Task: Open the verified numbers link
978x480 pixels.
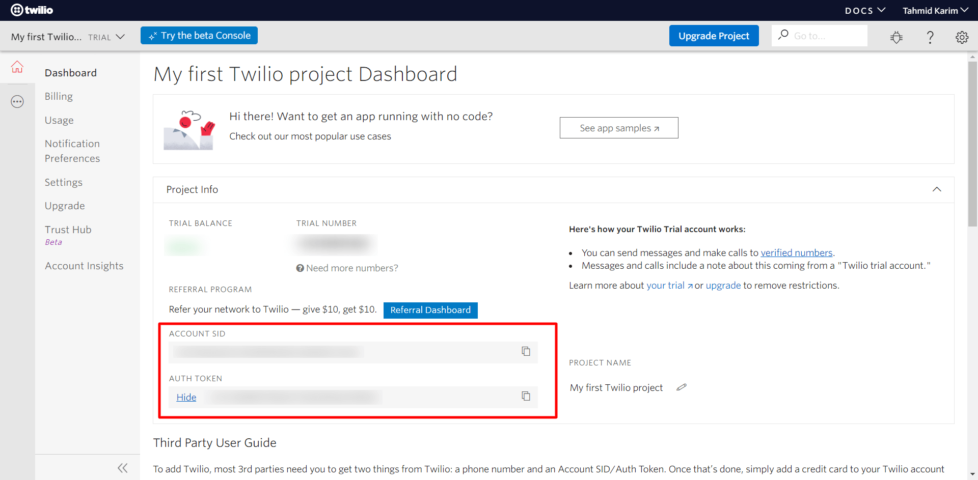Action: [x=797, y=252]
